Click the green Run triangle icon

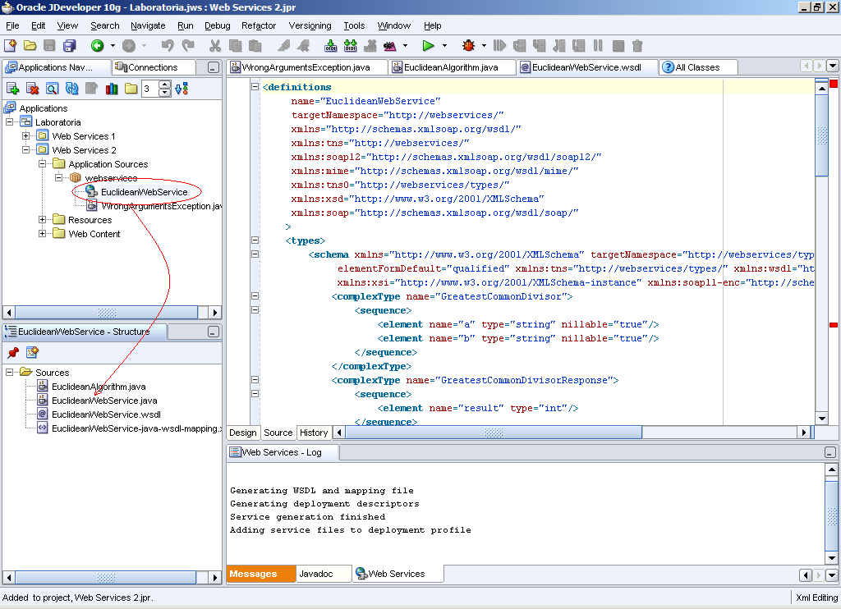click(x=428, y=46)
